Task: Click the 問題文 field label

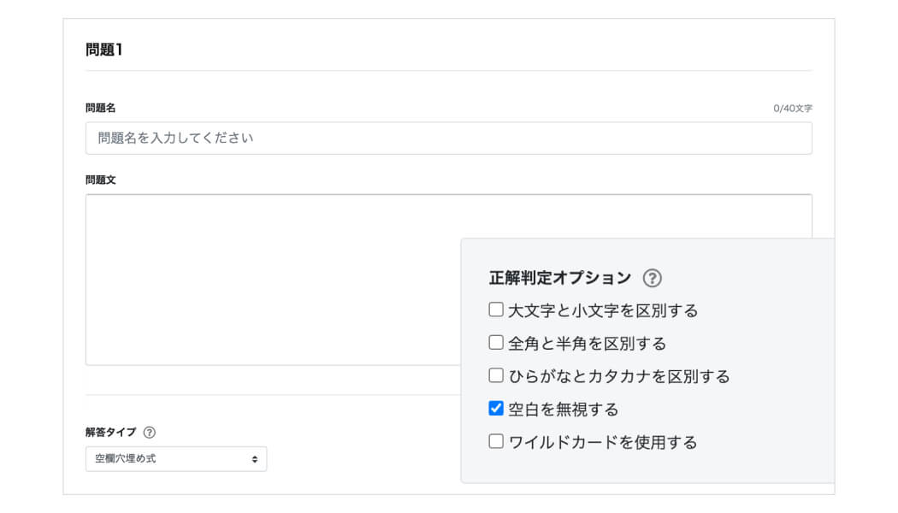Action: [x=100, y=180]
